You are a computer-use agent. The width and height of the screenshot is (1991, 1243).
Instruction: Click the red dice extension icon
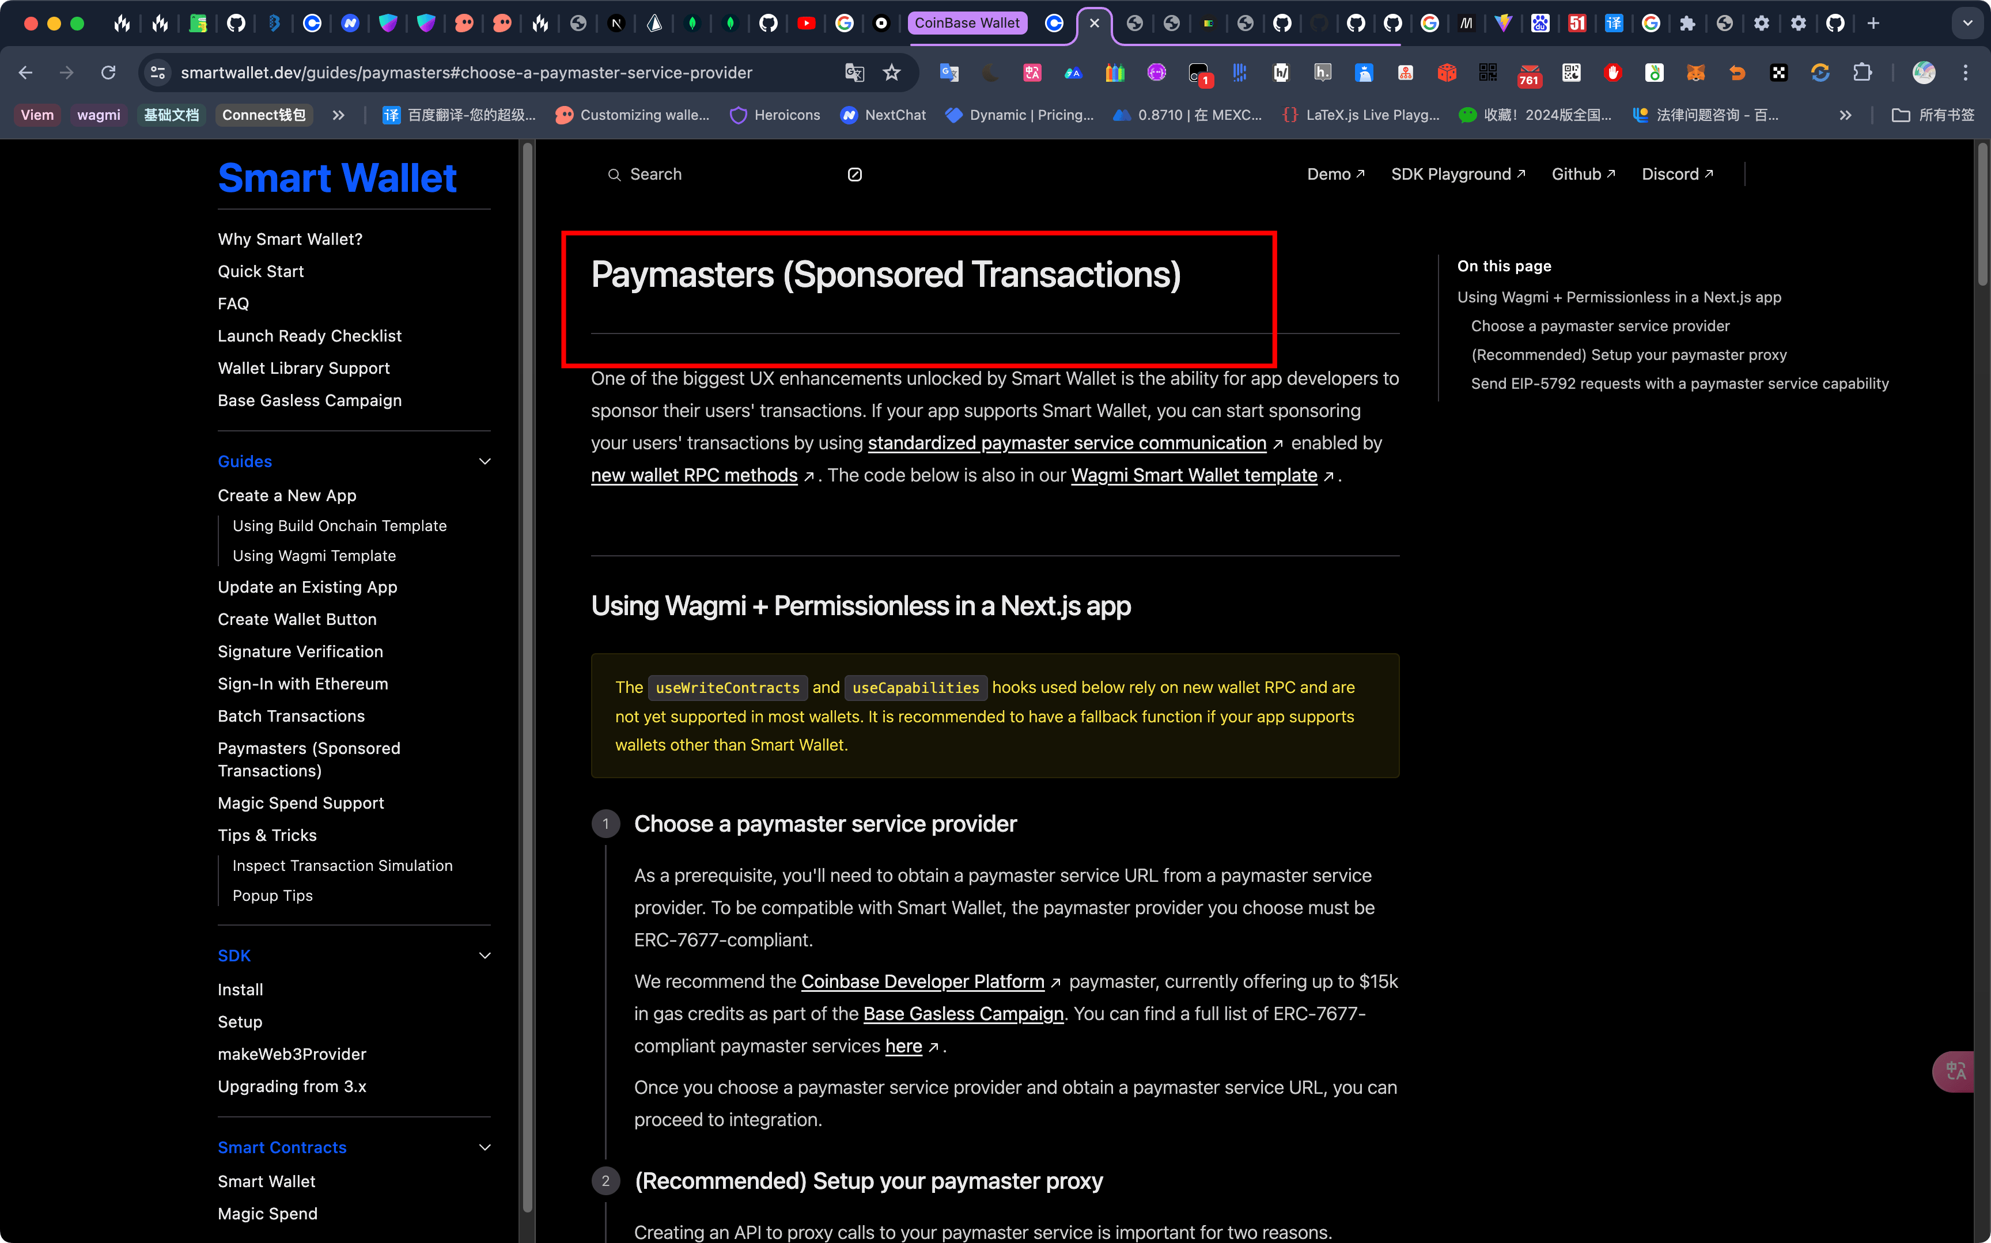pyautogui.click(x=1447, y=73)
